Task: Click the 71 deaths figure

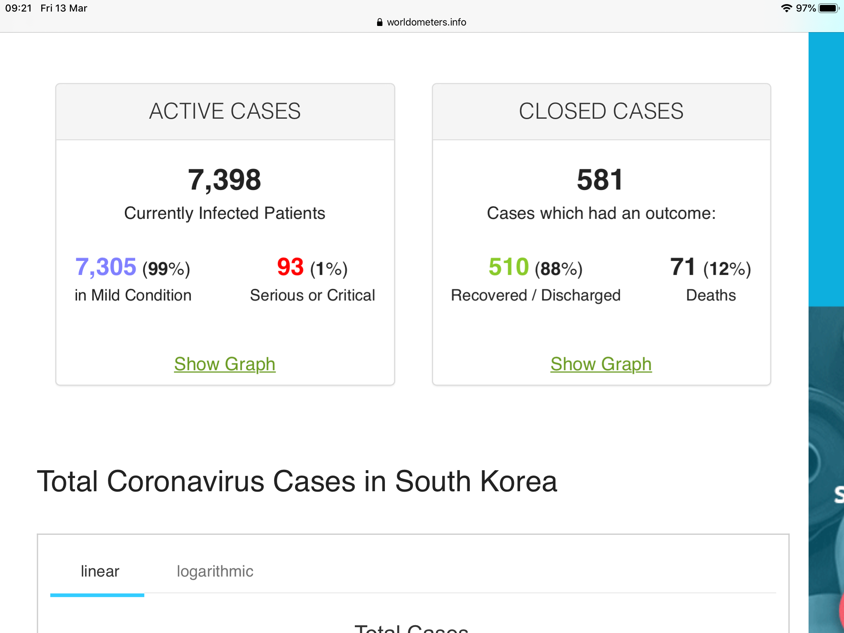Action: click(682, 267)
